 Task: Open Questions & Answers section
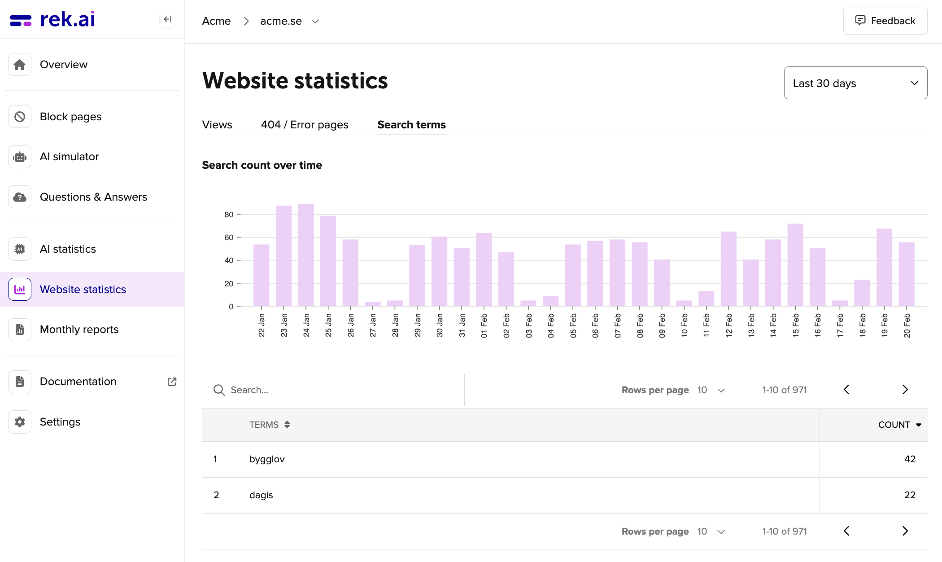point(93,197)
